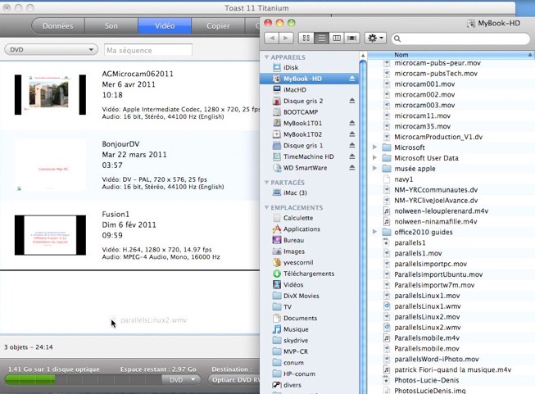Click the Optiarc DVD destination button

[235, 380]
